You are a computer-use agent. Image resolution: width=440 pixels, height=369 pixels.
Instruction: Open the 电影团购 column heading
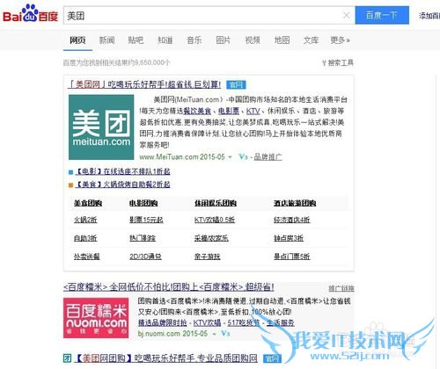143,203
